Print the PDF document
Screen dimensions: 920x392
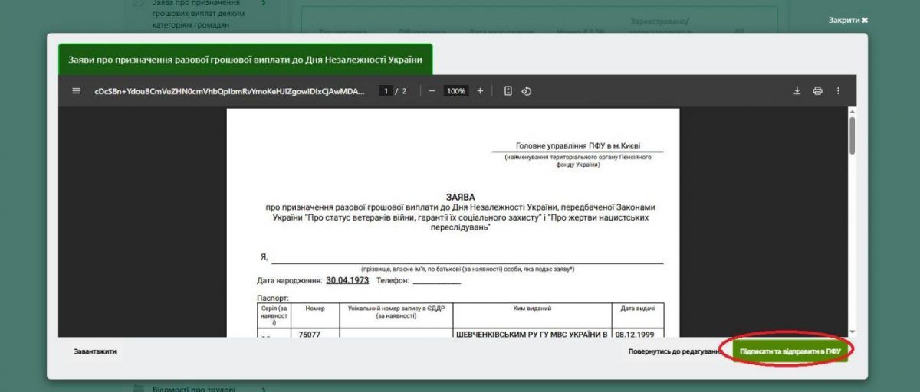(x=817, y=91)
